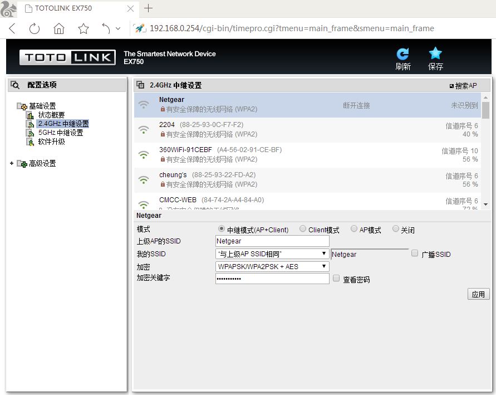Click the wifi signal icon beside 360WiFi-91CEBF
This screenshot has width=496, height=395.
point(144,155)
